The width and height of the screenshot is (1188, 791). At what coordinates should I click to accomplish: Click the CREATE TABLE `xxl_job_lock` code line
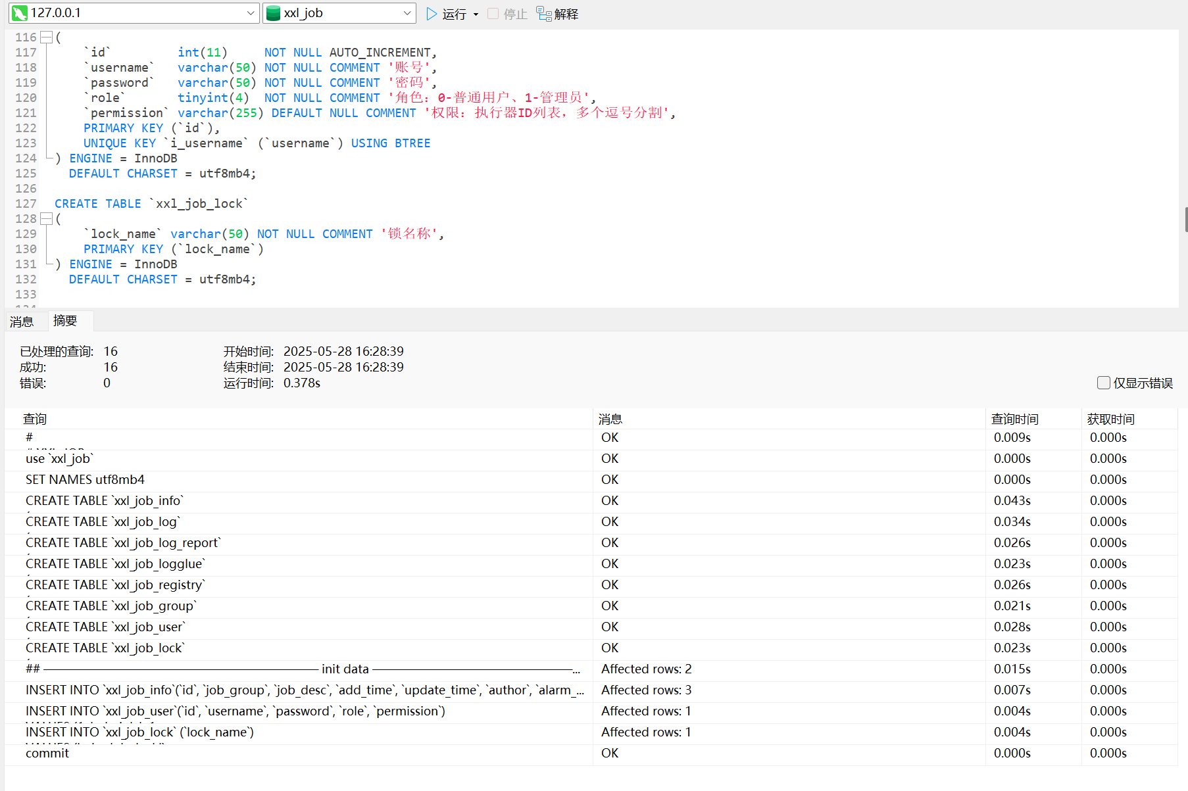tap(151, 204)
